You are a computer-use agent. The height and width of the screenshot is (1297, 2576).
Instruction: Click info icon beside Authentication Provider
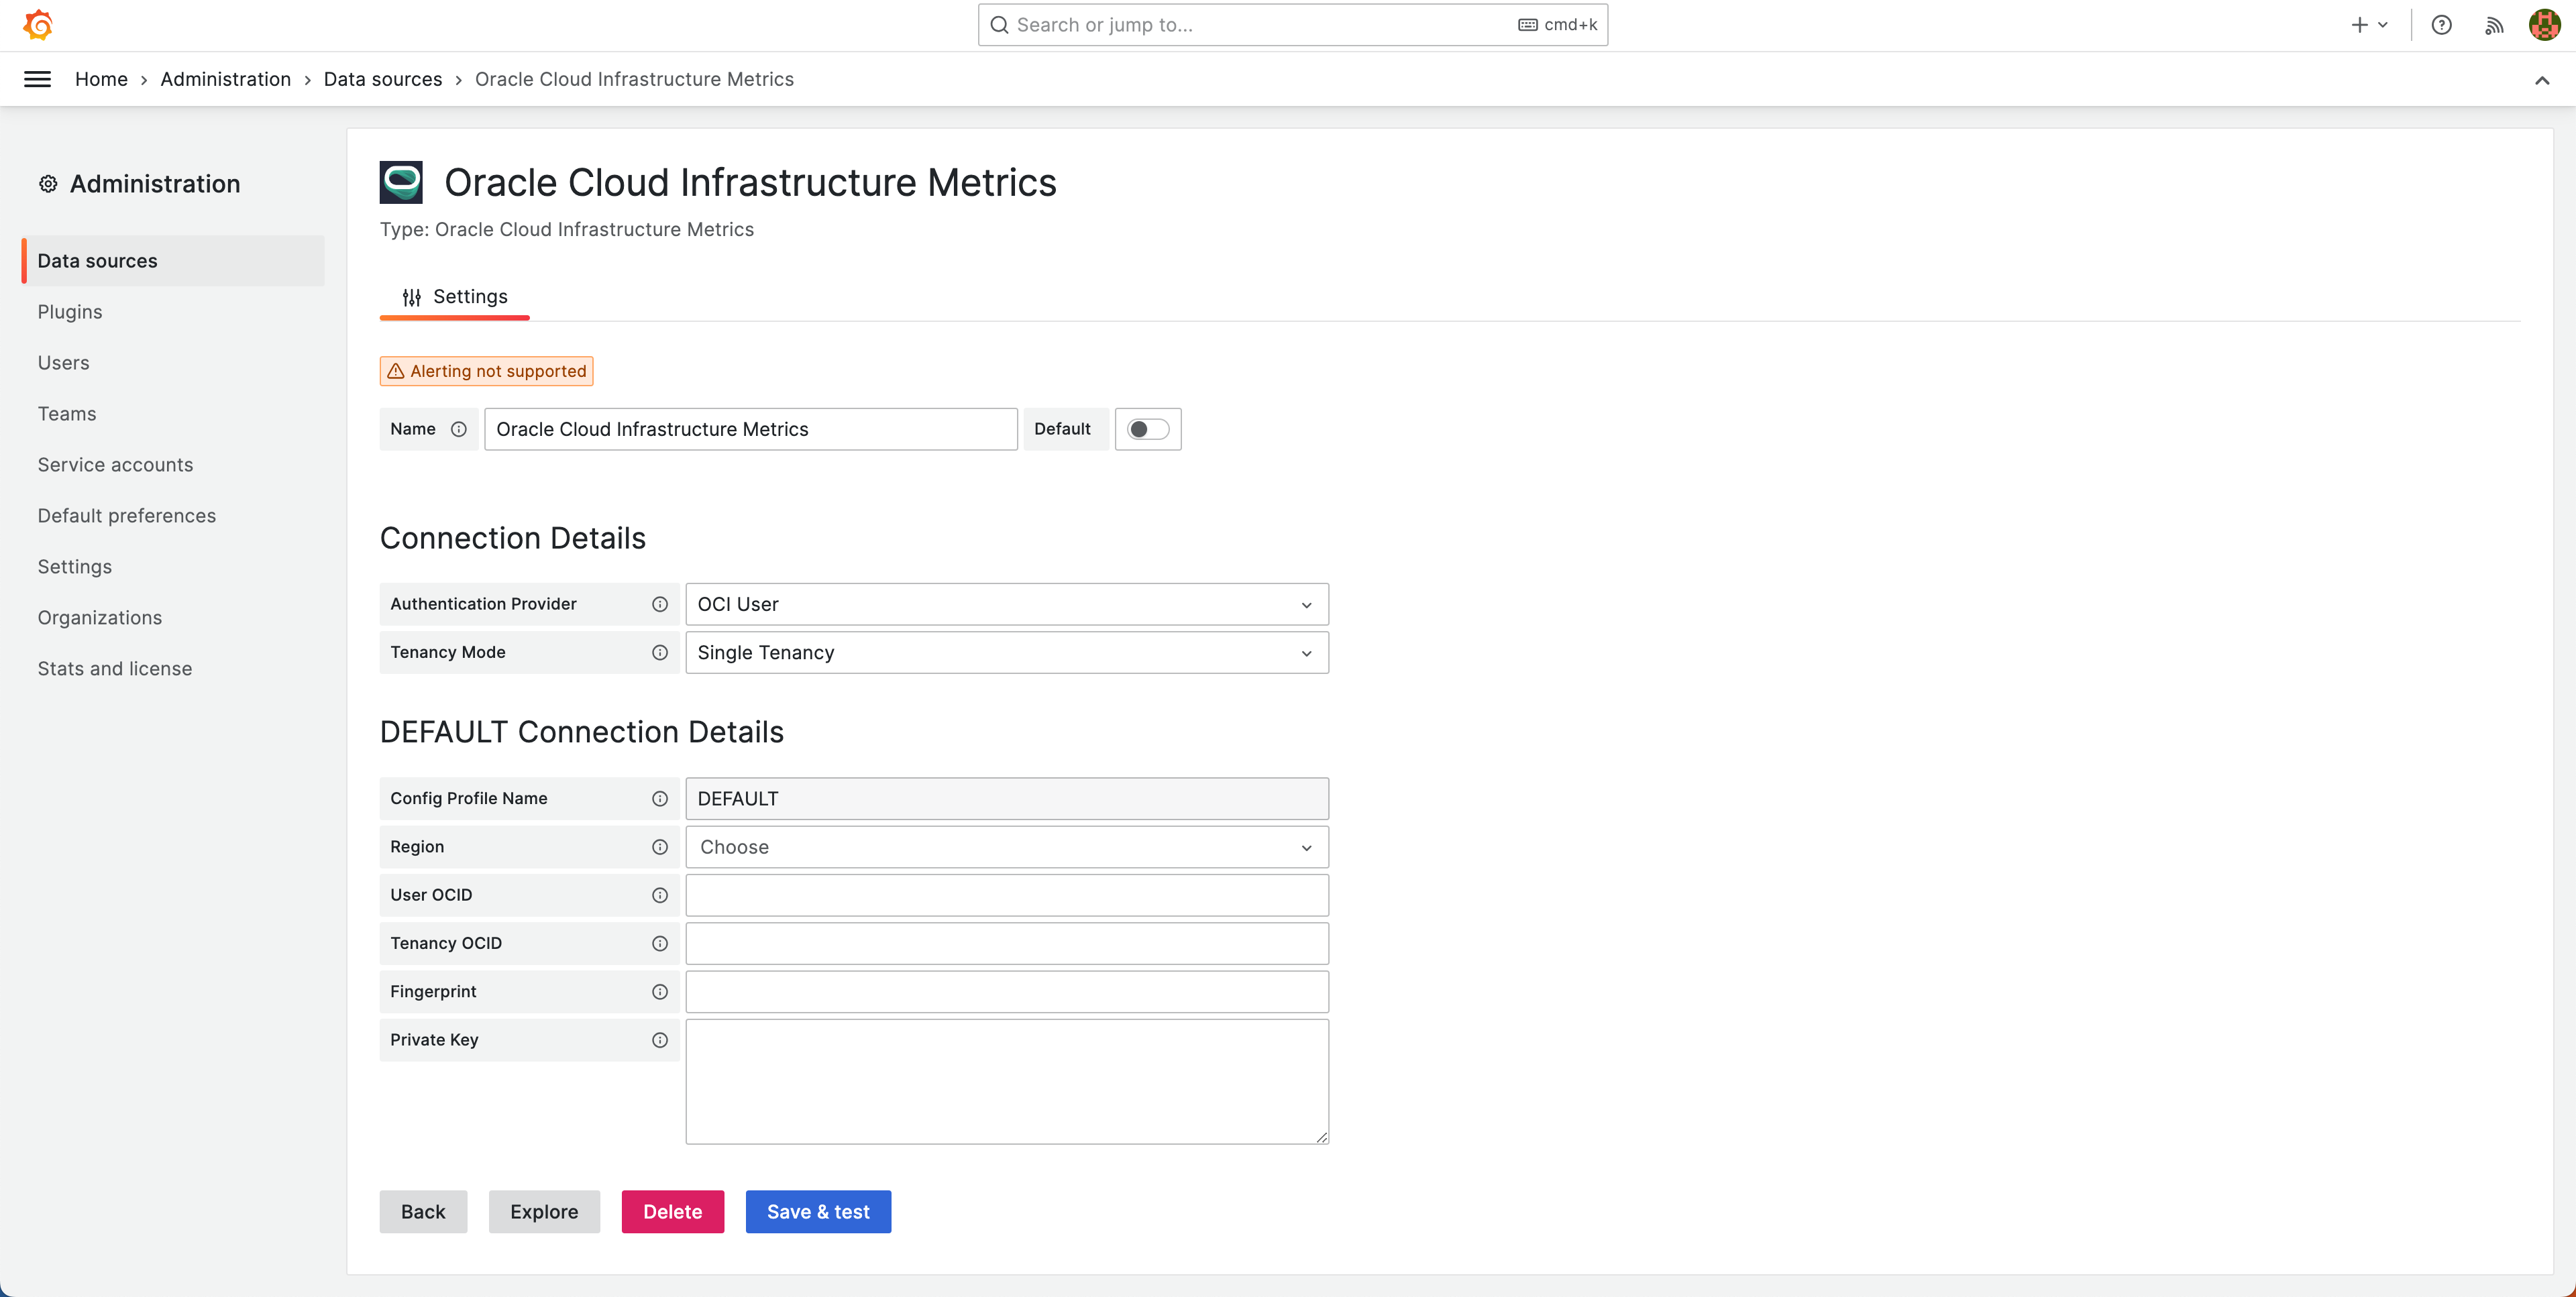tap(660, 604)
